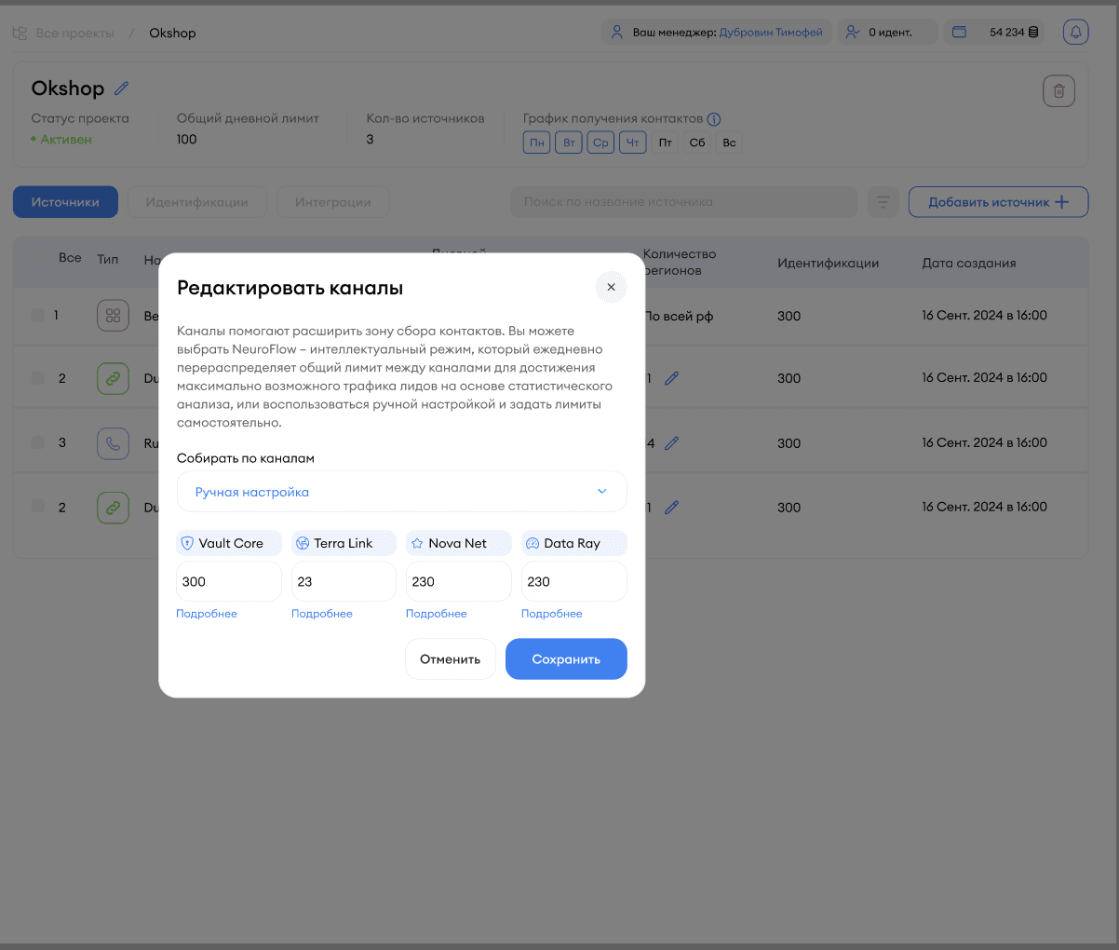Screen dimensions: 1119x950
Task: Close the edit channels dialog
Action: [611, 287]
